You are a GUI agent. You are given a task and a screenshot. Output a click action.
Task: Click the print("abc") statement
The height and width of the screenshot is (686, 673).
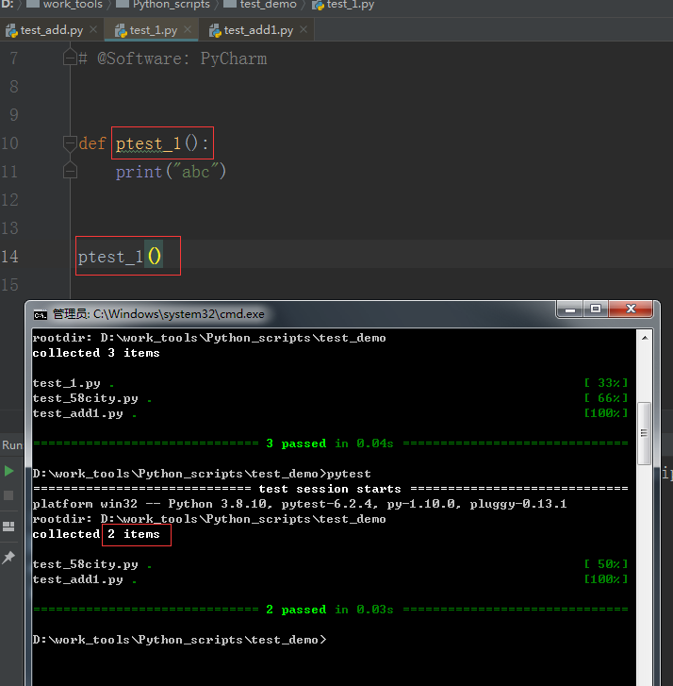171,171
